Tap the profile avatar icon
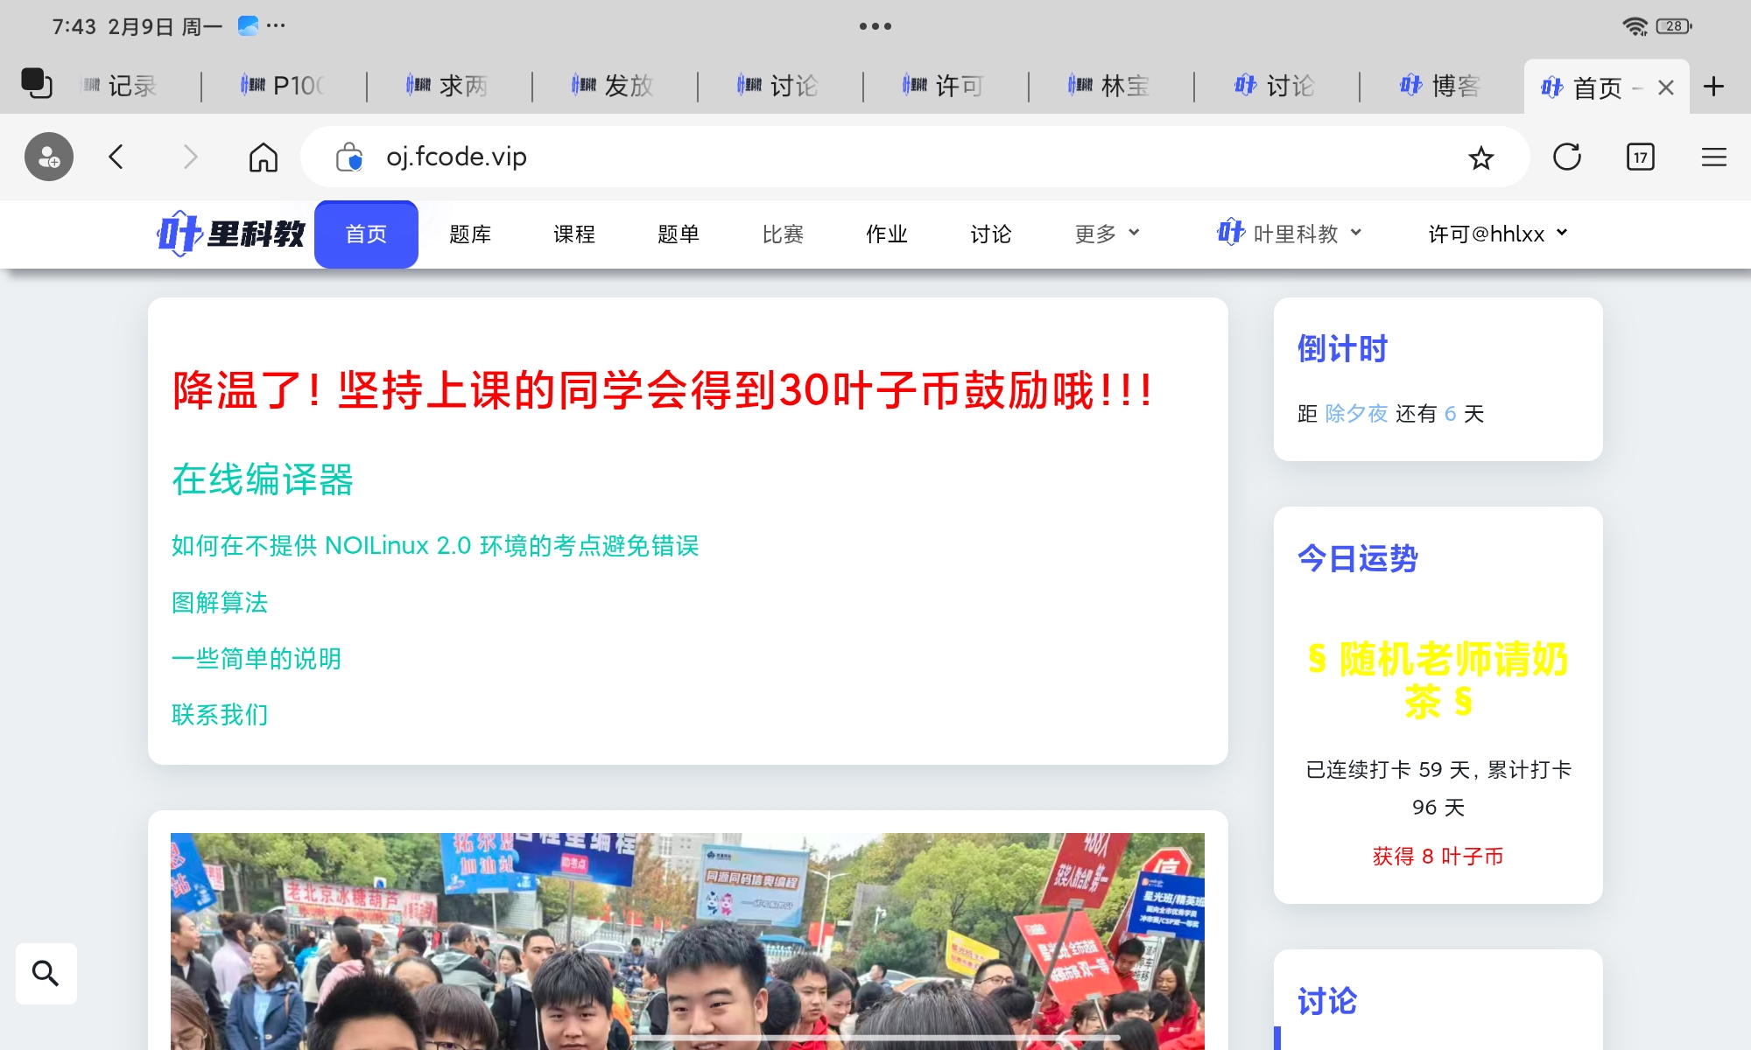The image size is (1751, 1050). (x=49, y=157)
